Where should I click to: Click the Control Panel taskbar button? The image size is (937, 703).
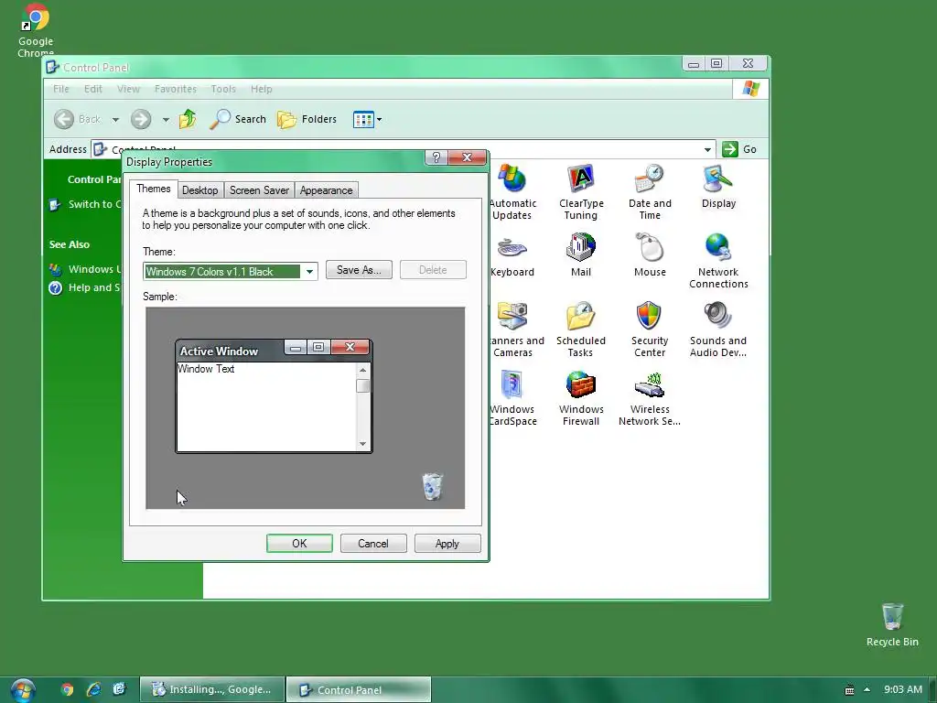(x=359, y=689)
